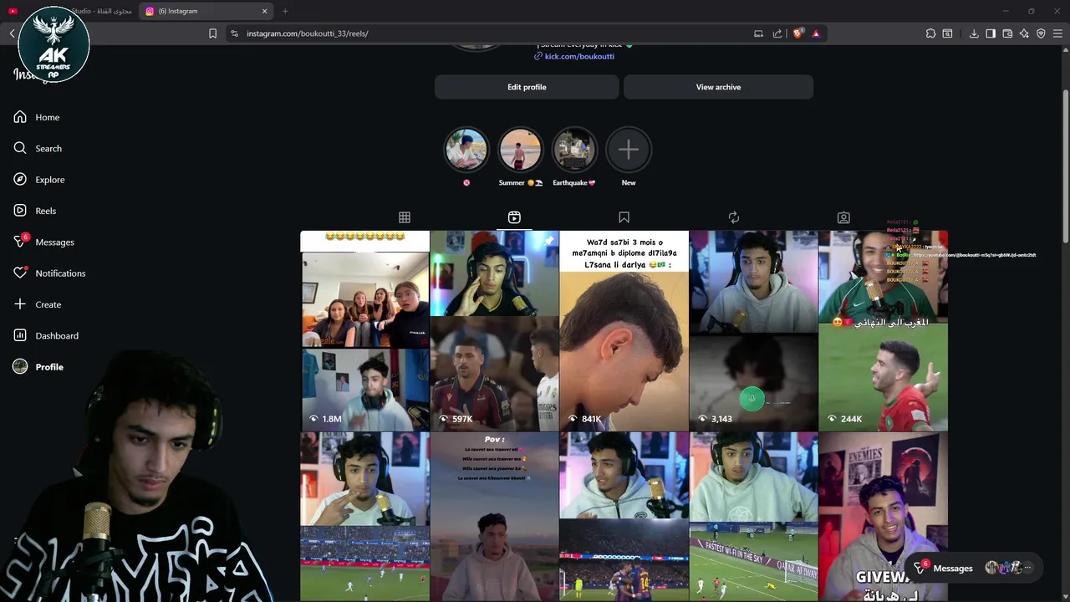Viewport: 1070px width, 602px height.
Task: Select the Reels profile tab
Action: [514, 217]
